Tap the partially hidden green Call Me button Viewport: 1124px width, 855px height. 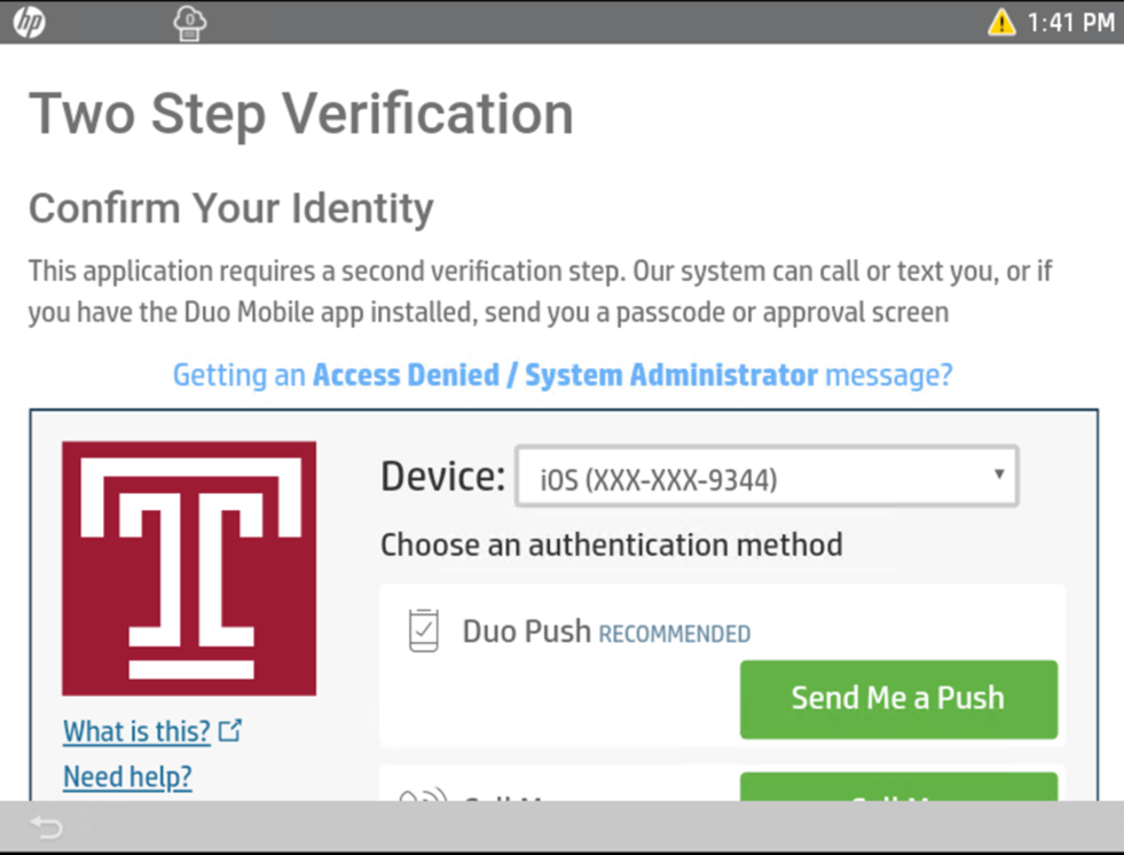pos(898,787)
